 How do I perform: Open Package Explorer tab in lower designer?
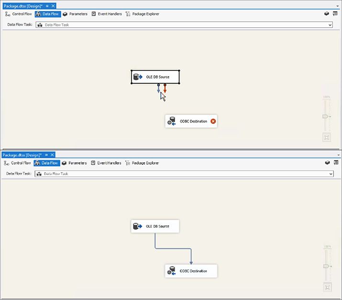click(142, 163)
